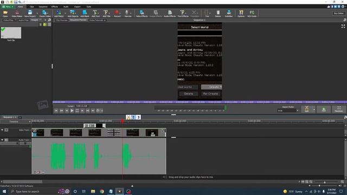This screenshot has height=195, width=347.
Task: Click the Buy Online button
Action: [x=338, y=13]
